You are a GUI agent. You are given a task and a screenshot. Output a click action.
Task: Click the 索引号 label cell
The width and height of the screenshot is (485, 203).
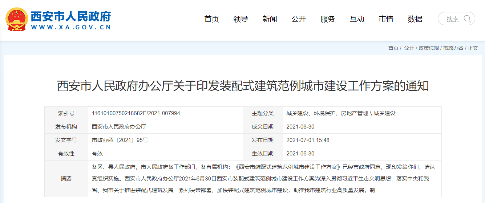tap(66, 113)
